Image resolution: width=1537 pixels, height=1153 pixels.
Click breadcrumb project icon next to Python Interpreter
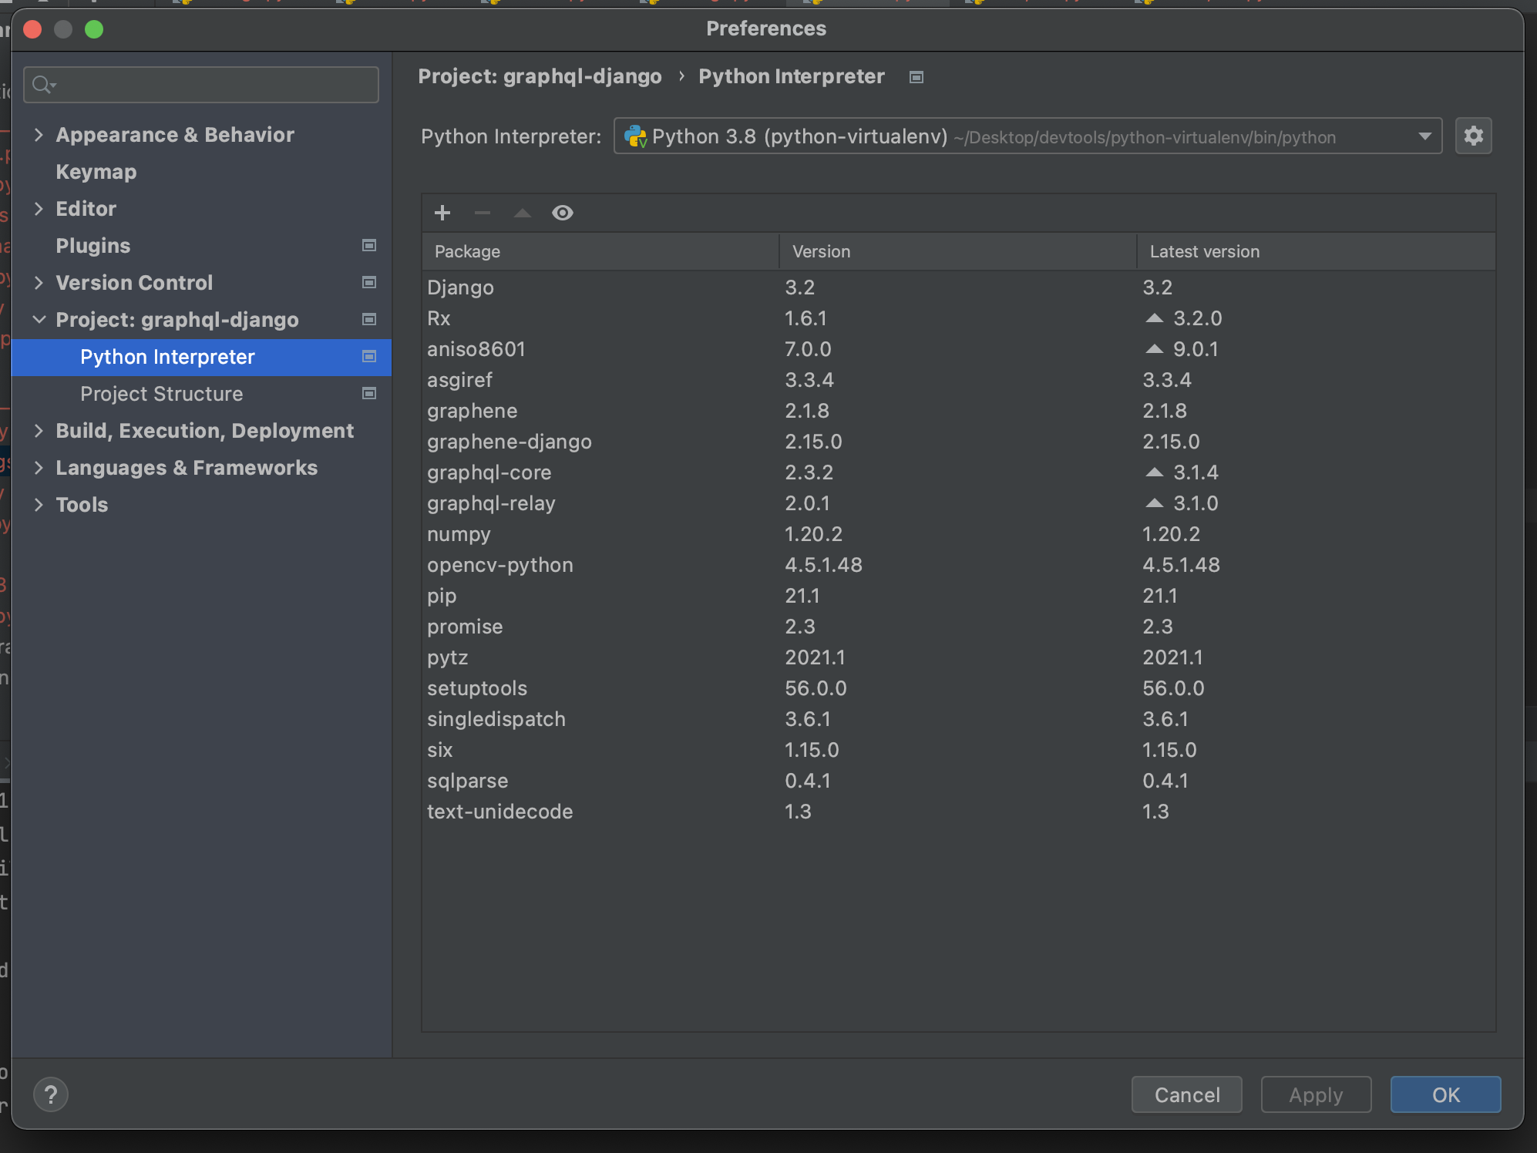coord(916,77)
